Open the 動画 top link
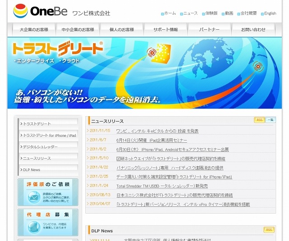The height and width of the screenshot is (241, 289). [x=228, y=14]
